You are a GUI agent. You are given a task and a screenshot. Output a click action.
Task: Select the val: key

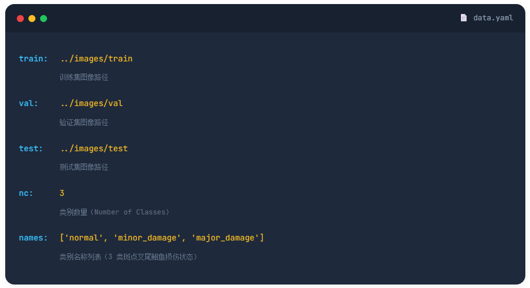pos(28,103)
